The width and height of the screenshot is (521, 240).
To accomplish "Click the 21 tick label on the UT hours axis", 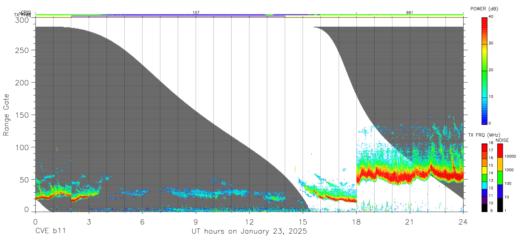I will tap(410, 221).
